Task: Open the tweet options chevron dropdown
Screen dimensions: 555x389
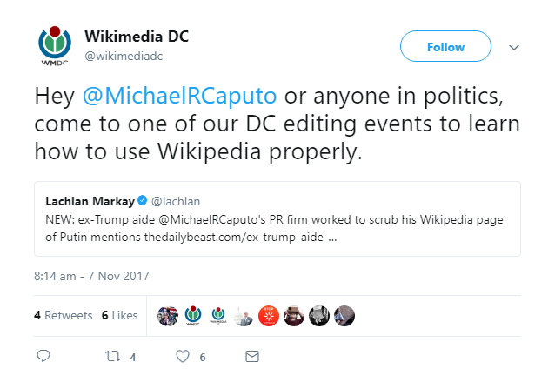Action: (x=512, y=47)
